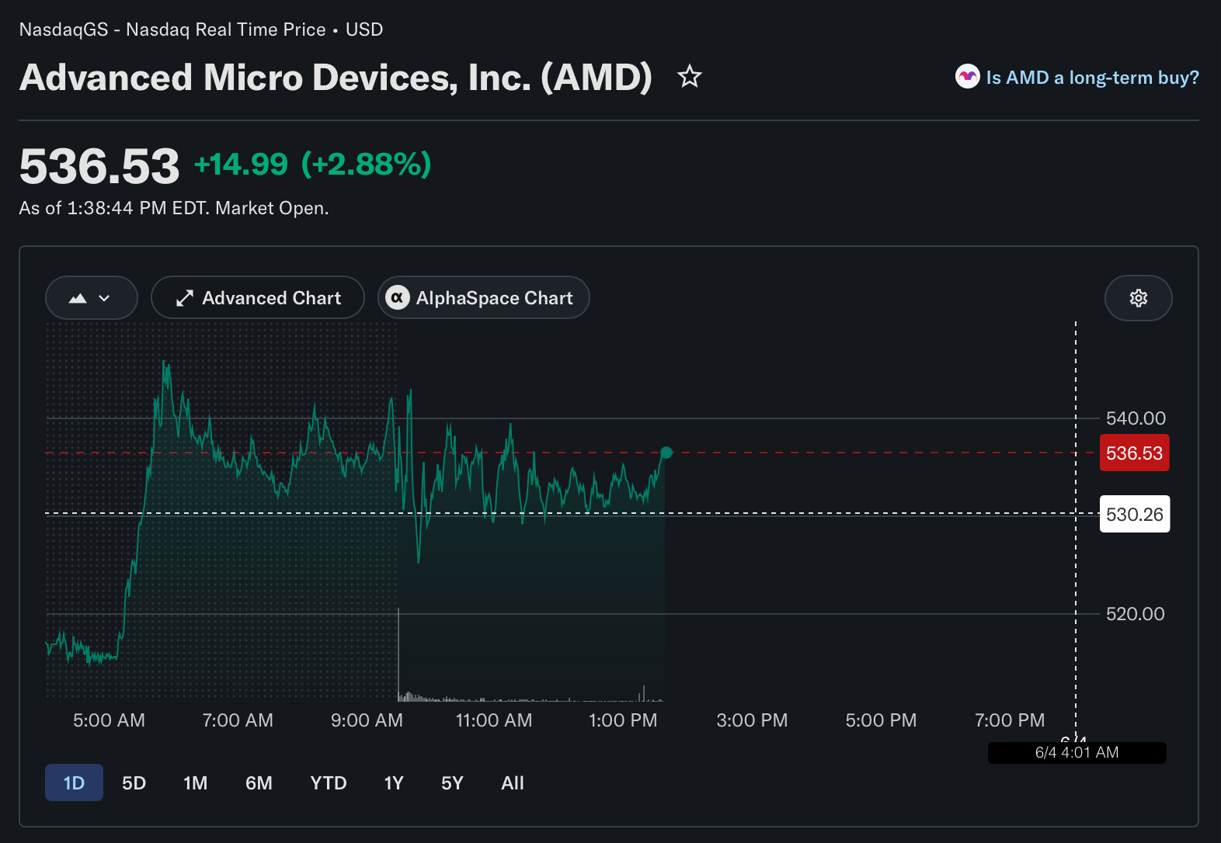Click the 9:00 AM time axis label
The height and width of the screenshot is (843, 1221).
367,720
